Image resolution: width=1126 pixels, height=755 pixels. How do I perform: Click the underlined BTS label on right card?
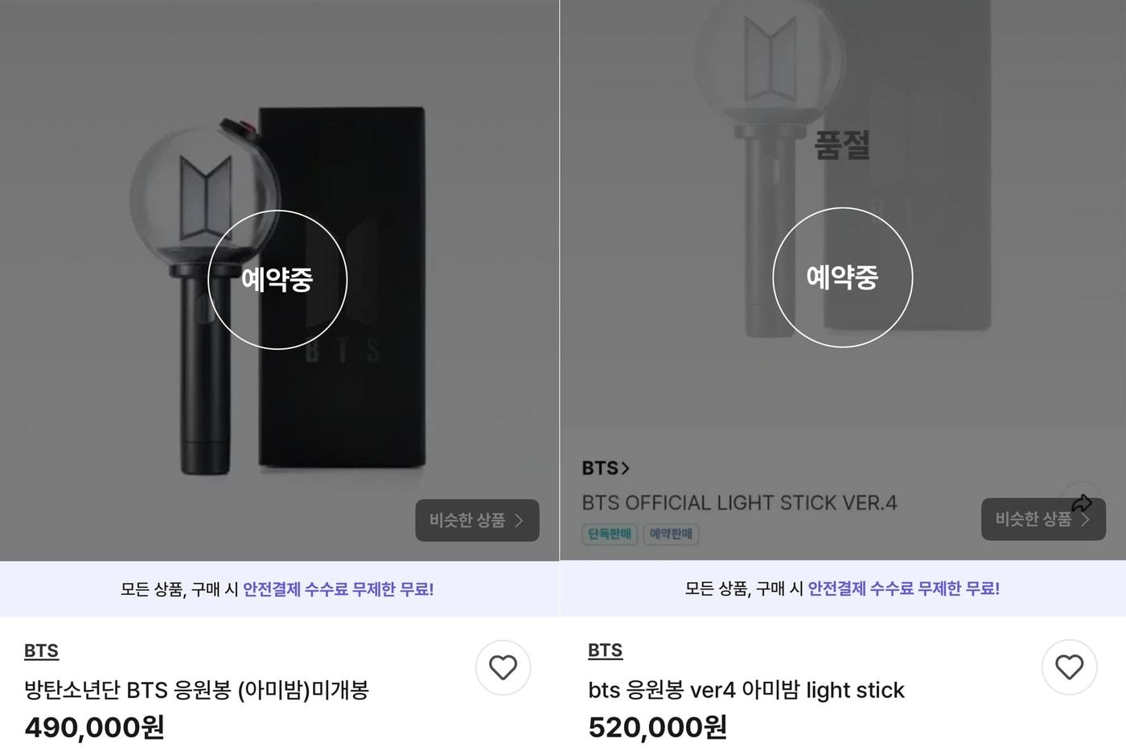click(606, 650)
